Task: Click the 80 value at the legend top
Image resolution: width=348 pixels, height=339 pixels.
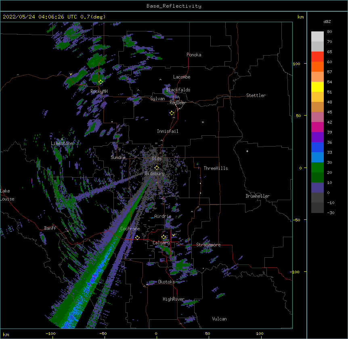Action: [x=329, y=32]
